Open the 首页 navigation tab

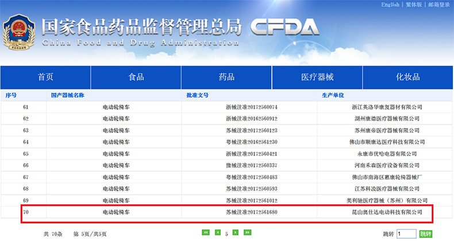click(45, 77)
